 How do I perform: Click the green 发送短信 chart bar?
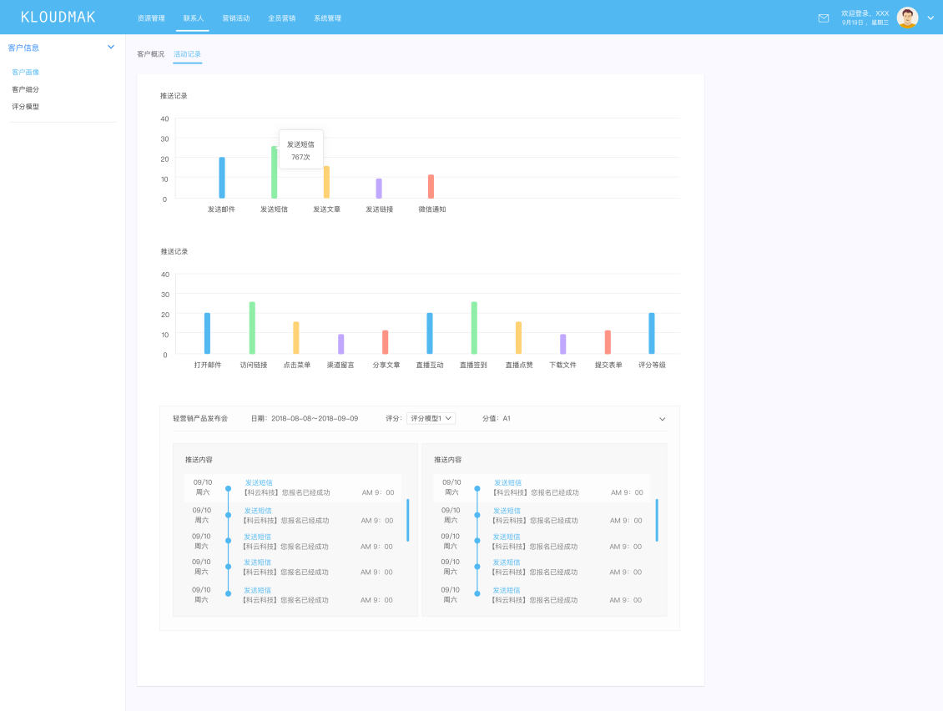click(x=275, y=172)
